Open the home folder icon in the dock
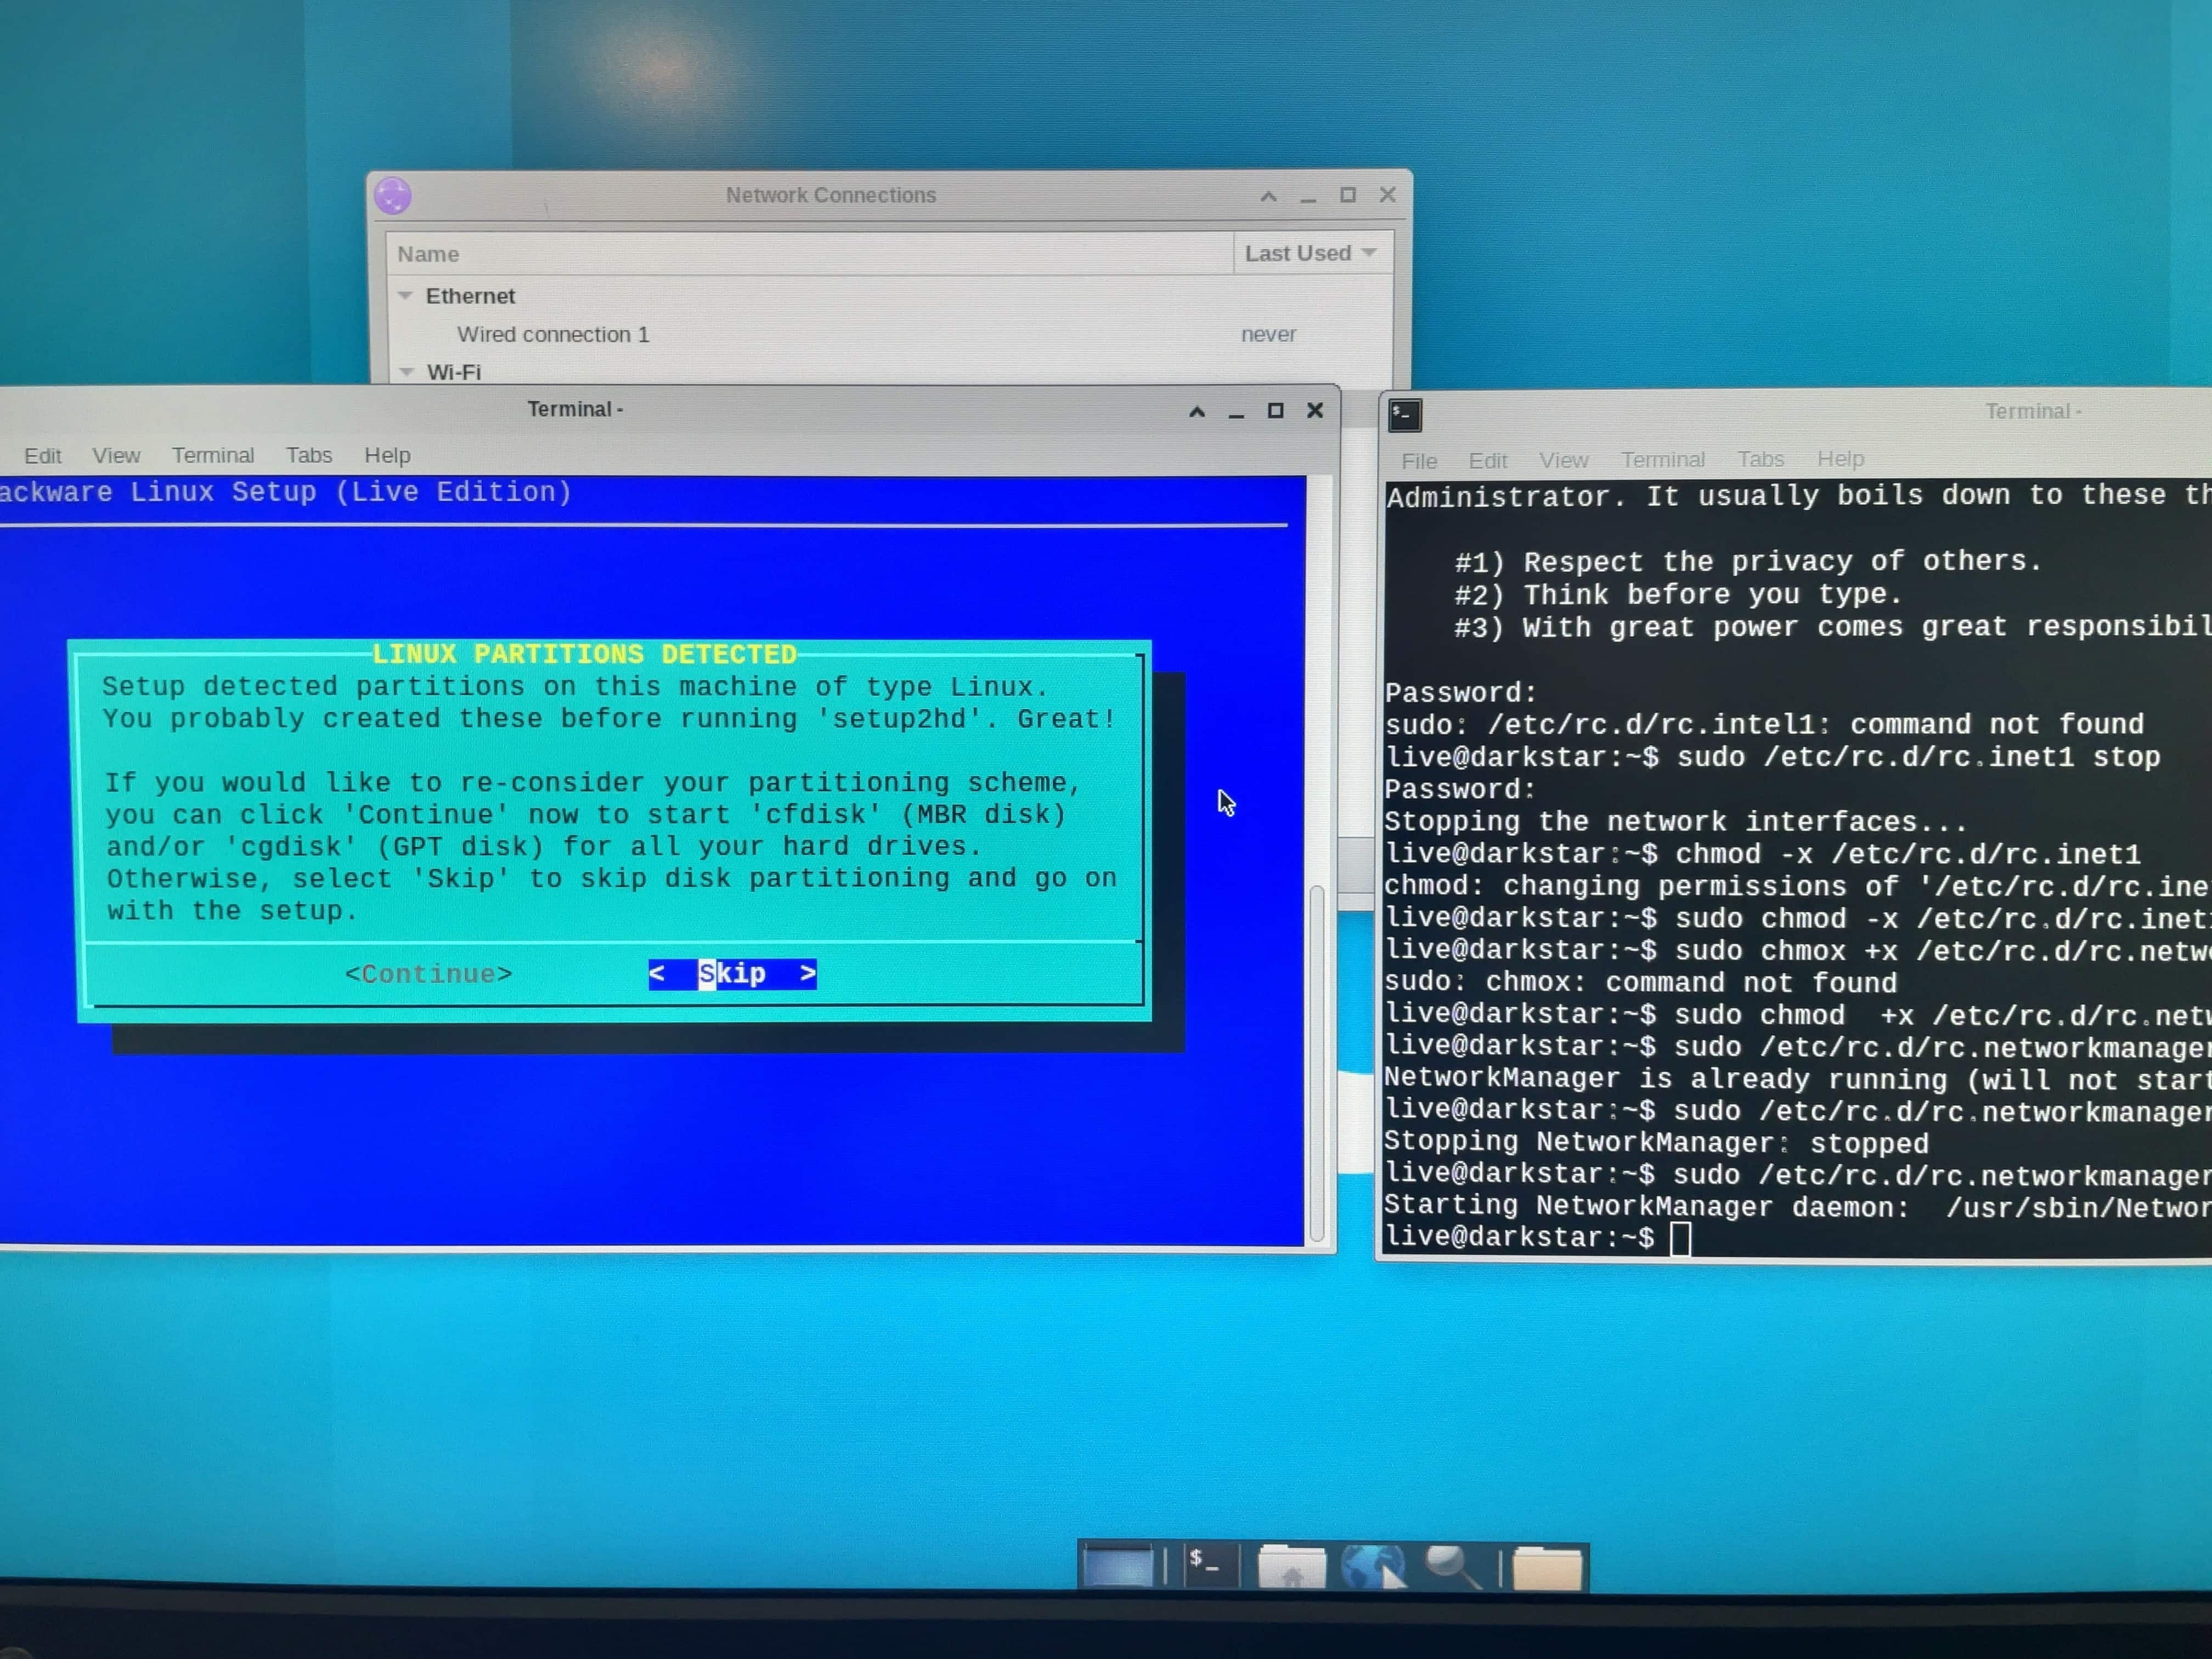The width and height of the screenshot is (2212, 1659). (1291, 1566)
